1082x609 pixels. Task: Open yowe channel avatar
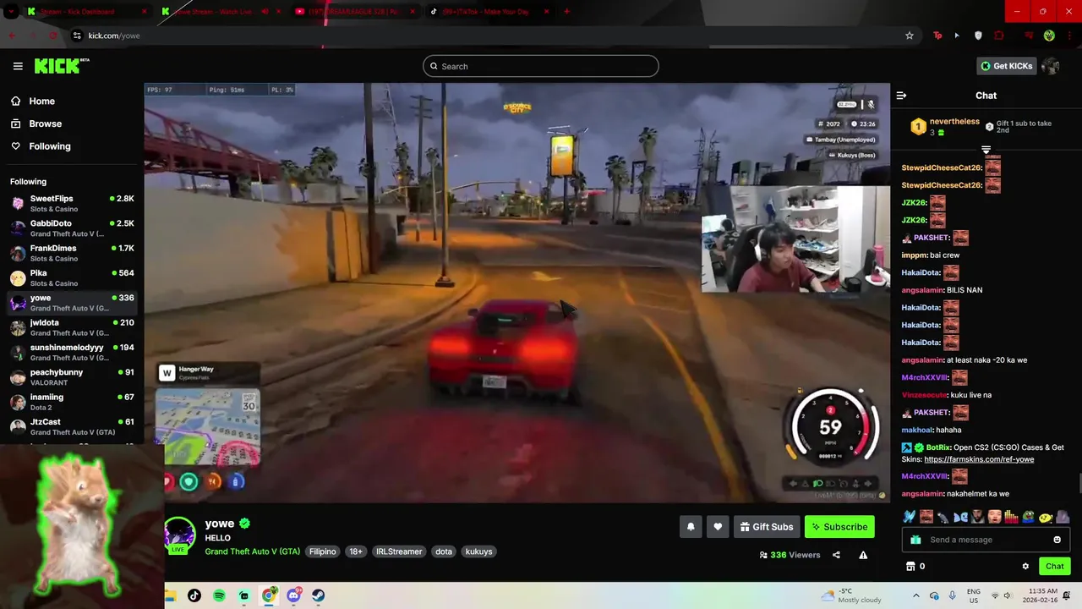[179, 535]
